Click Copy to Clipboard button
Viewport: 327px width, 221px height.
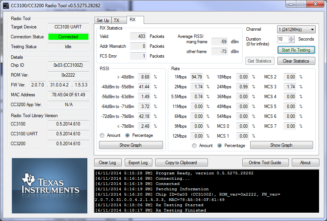click(x=181, y=163)
